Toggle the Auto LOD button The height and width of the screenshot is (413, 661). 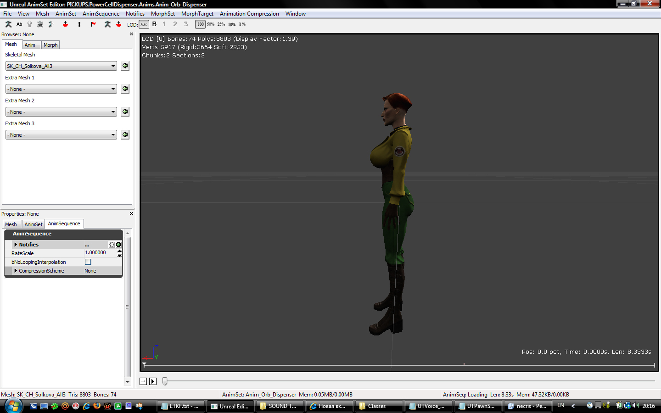tap(144, 24)
